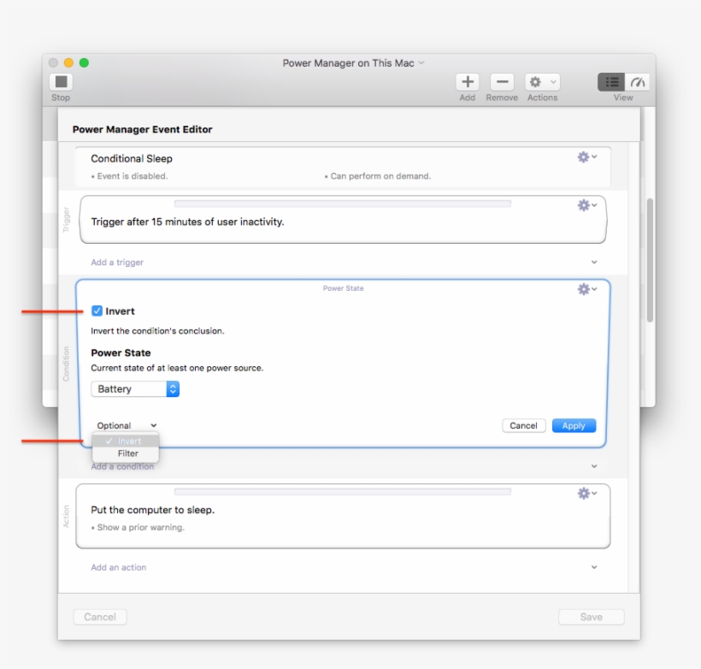Screen dimensions: 701x669
Task: Click the Add a trigger link
Action: click(x=117, y=263)
